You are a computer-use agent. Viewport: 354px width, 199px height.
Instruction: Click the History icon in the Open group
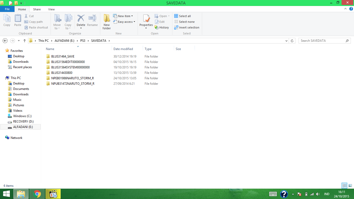pos(162,27)
